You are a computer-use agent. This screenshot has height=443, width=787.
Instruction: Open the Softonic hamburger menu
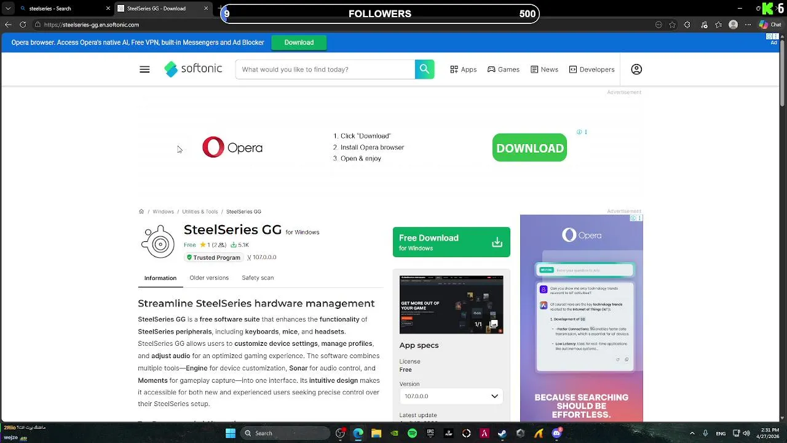coord(144,70)
